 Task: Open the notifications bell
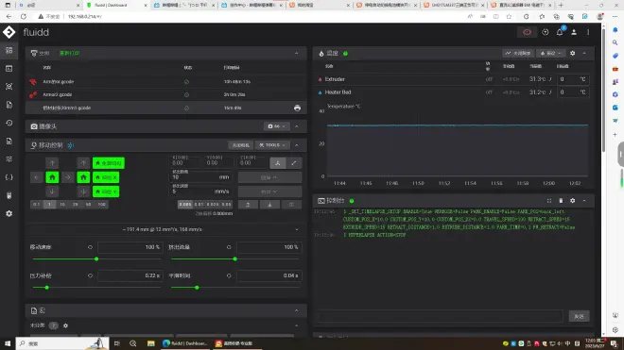tap(560, 32)
